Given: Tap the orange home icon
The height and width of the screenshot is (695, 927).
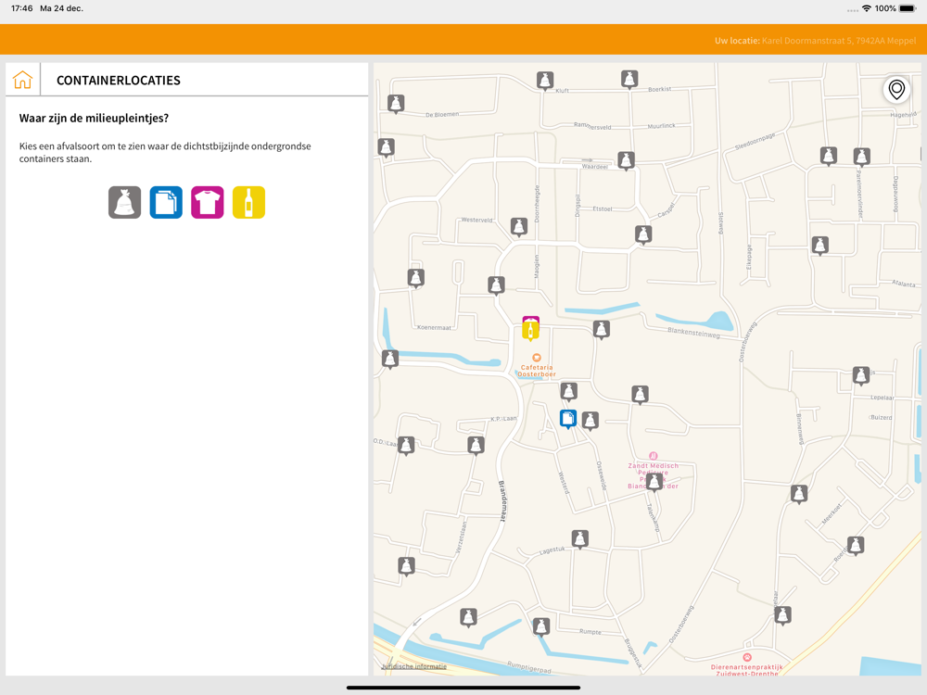Looking at the screenshot, I should click(22, 80).
